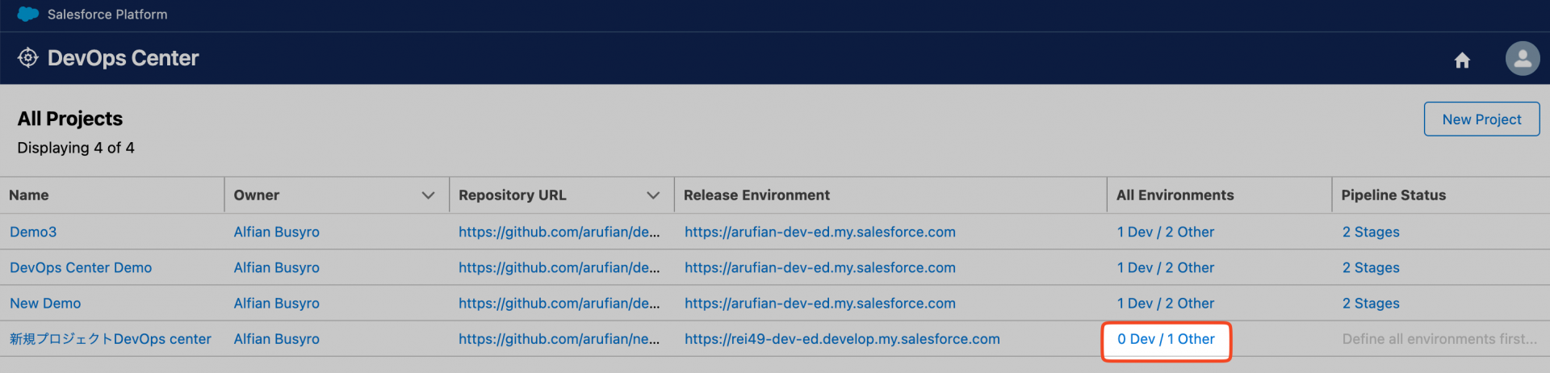Click the DevOps Center gear icon
This screenshot has width=1550, height=373.
coord(28,58)
